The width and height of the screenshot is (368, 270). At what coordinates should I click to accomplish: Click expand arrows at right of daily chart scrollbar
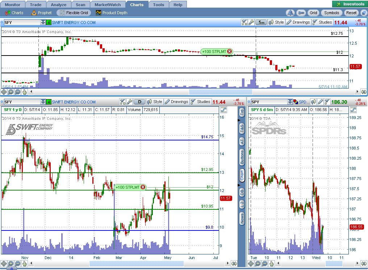click(234, 263)
